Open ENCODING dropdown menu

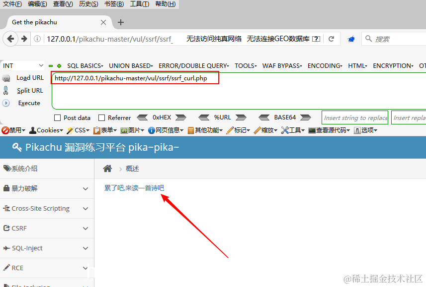[x=325, y=66]
